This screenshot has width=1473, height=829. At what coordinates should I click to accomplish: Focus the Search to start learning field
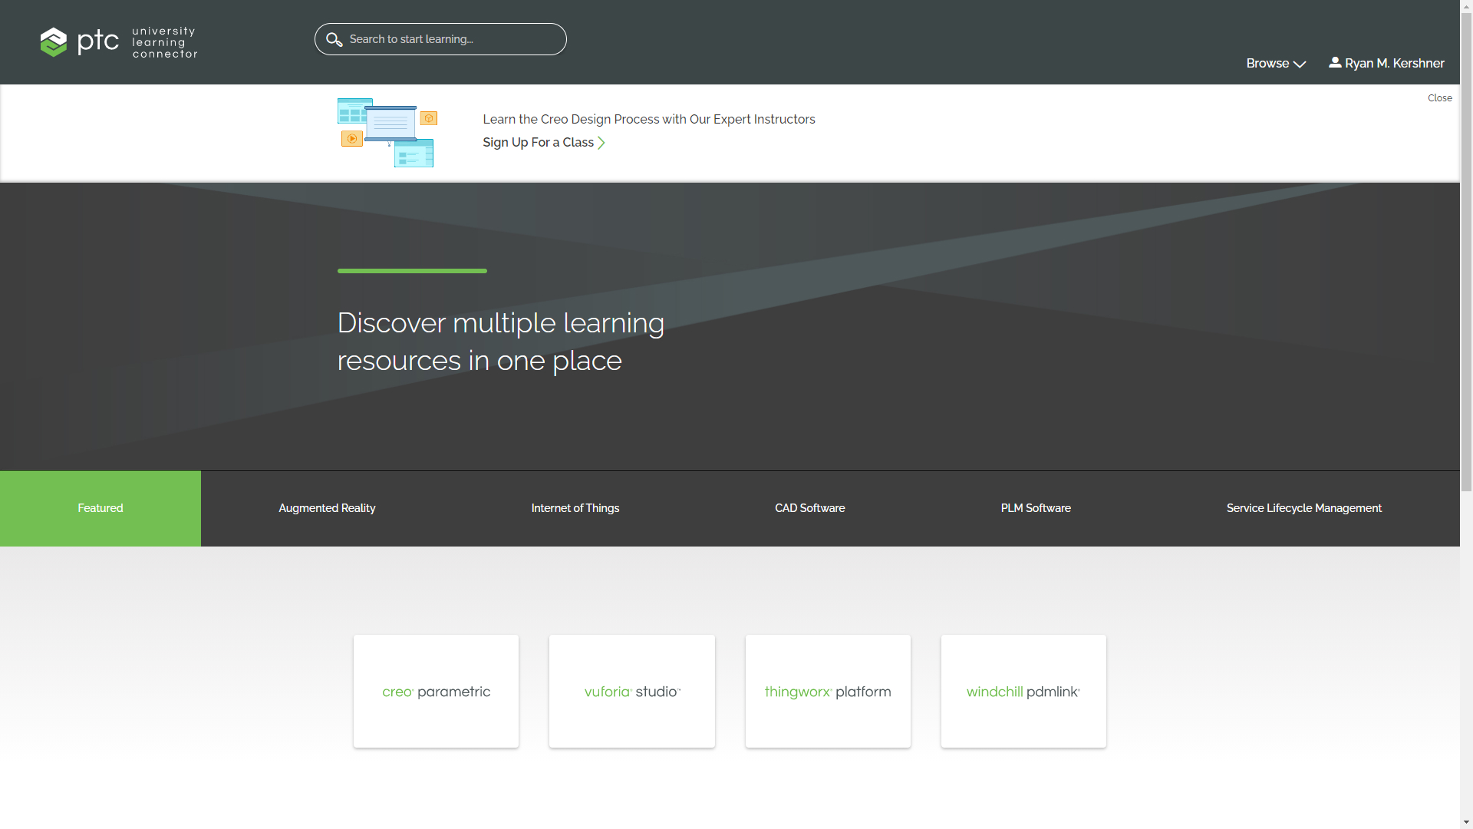pos(440,39)
